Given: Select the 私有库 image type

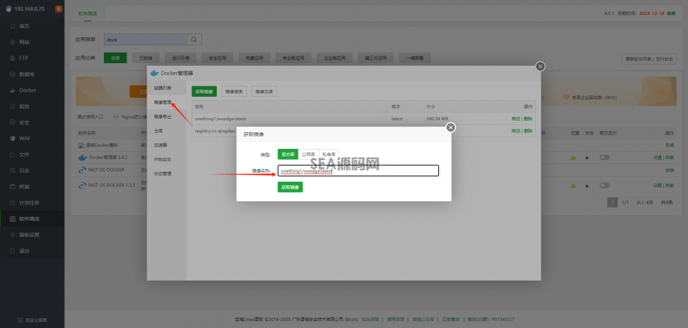Looking at the screenshot, I should point(329,154).
